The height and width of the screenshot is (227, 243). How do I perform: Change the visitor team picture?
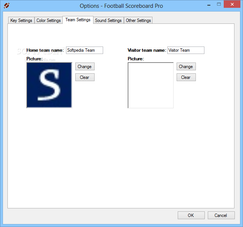[186, 67]
